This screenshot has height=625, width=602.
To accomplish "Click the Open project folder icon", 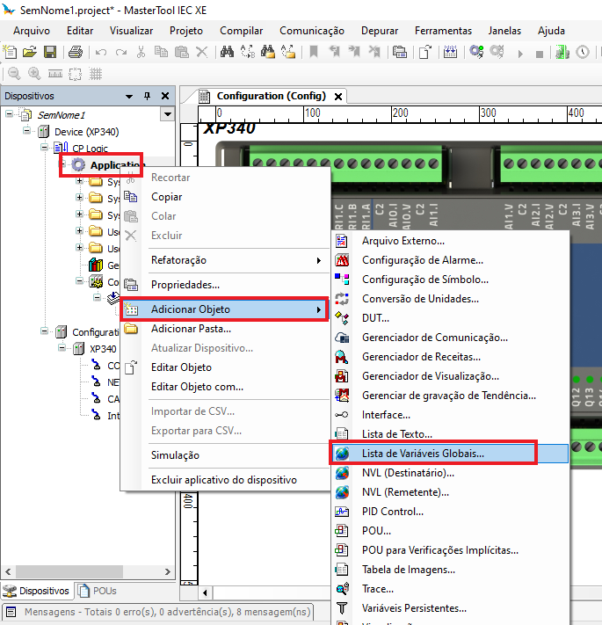I will 30,53.
